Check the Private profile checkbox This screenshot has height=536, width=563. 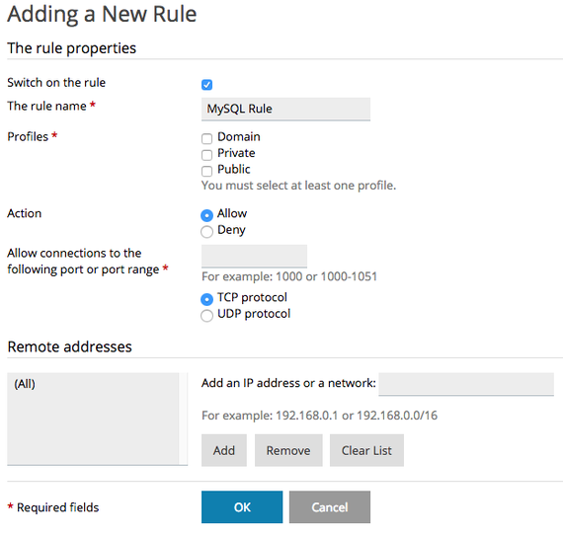(x=206, y=155)
